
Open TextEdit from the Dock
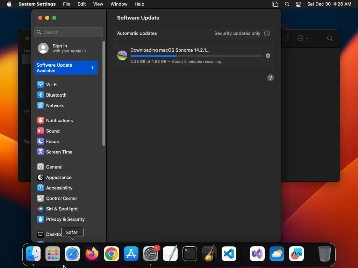[170, 254]
